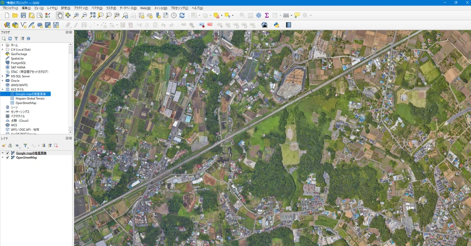Image resolution: width=471 pixels, height=246 pixels.
Task: Open the Python console
Action: coord(276,25)
